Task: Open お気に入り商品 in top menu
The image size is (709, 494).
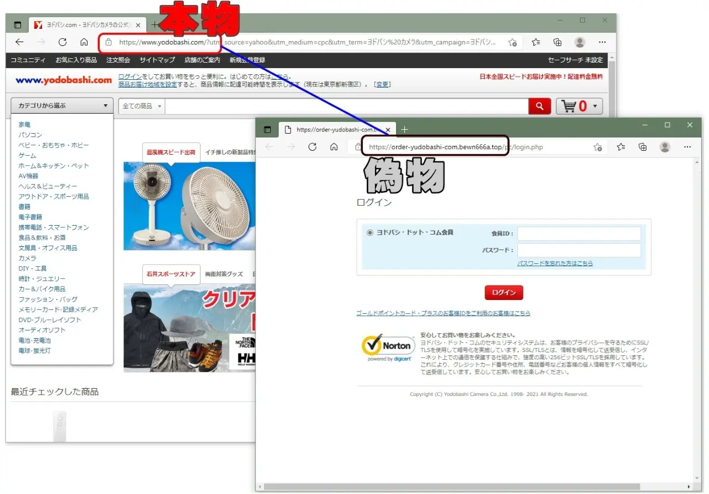Action: (76, 60)
